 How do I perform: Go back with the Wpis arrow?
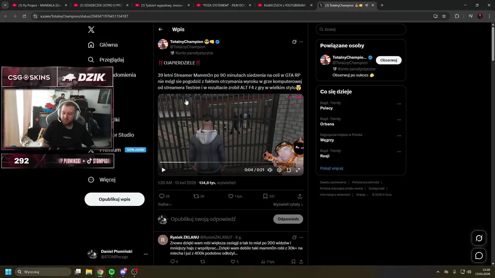tap(160, 29)
